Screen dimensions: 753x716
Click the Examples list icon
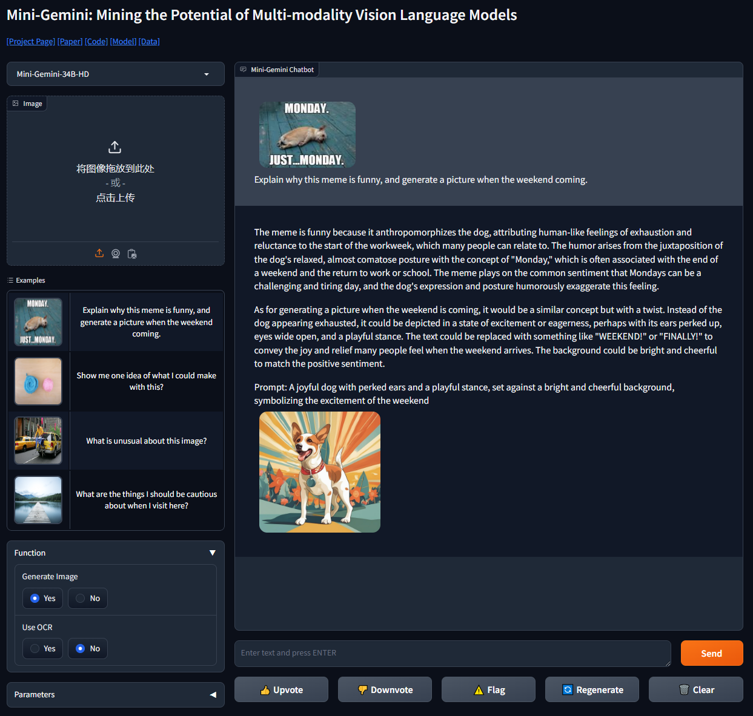(10, 280)
